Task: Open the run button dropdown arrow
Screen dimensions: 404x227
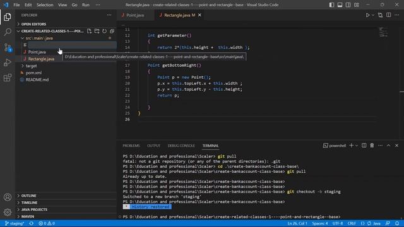Action: pyautogui.click(x=373, y=15)
